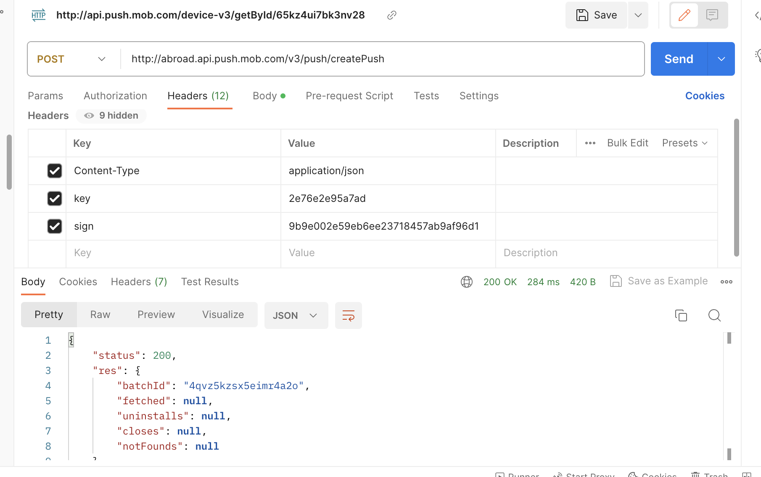Open the Cookies link
The width and height of the screenshot is (761, 477).
[705, 96]
